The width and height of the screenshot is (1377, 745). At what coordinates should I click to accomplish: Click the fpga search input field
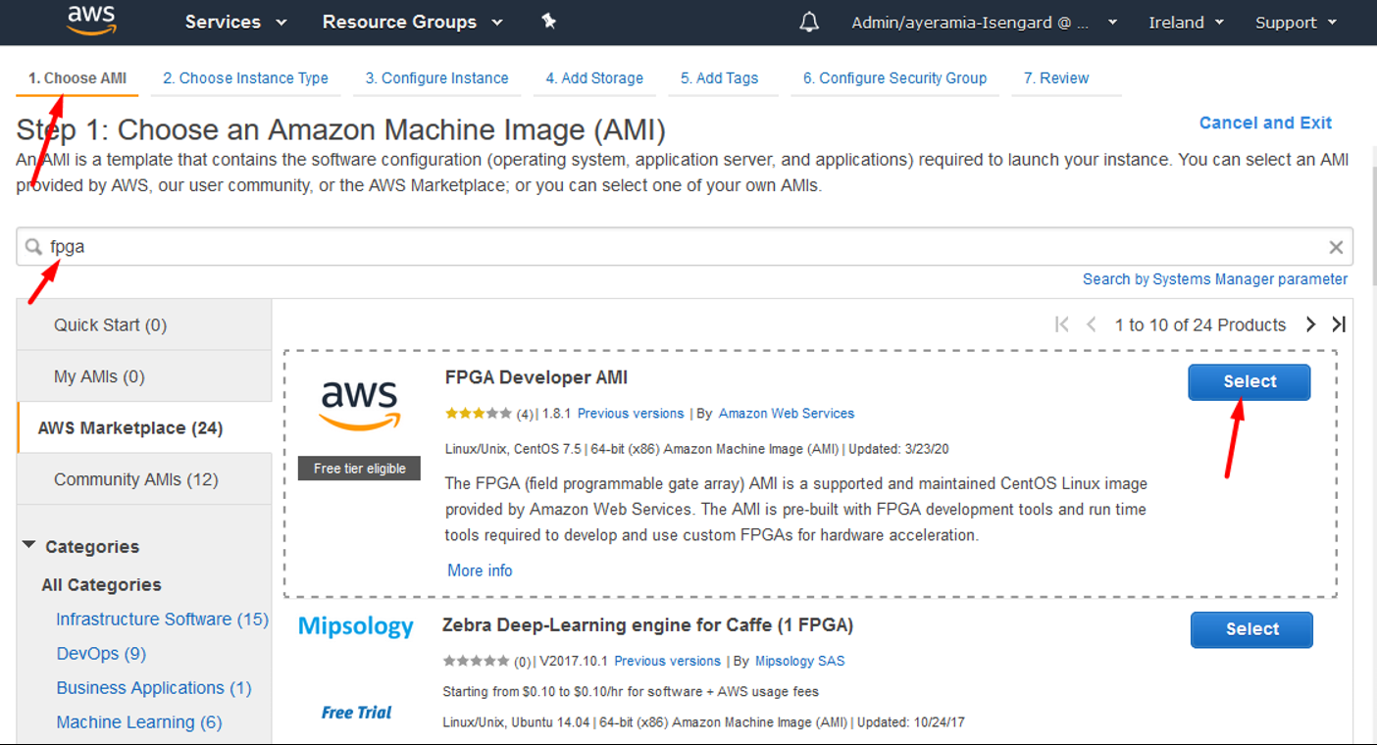pos(685,247)
